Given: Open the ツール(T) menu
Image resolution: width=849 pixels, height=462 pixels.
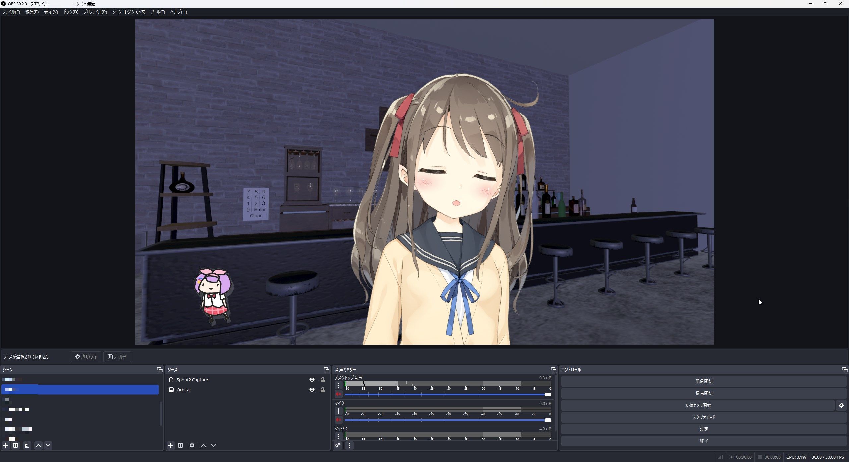Looking at the screenshot, I should [x=158, y=12].
